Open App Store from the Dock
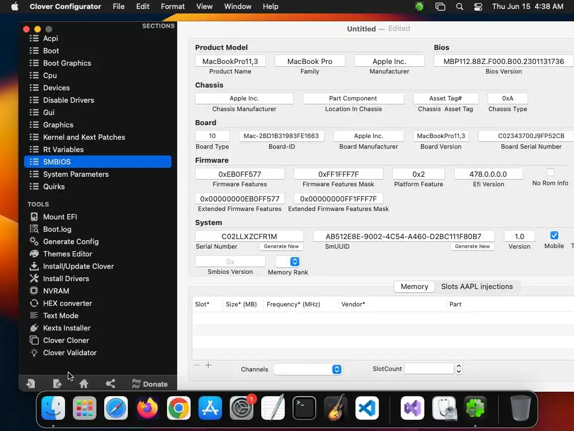574x431 pixels. (210, 408)
